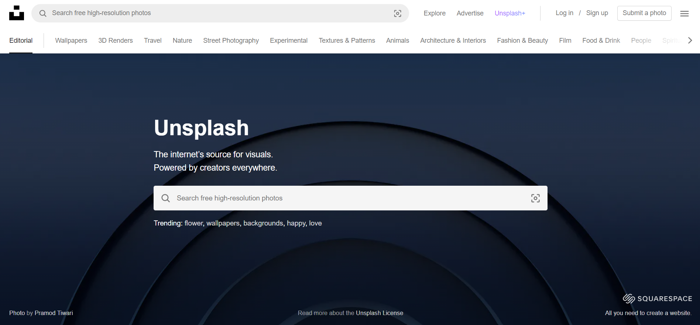Click trending term love

[x=315, y=223]
